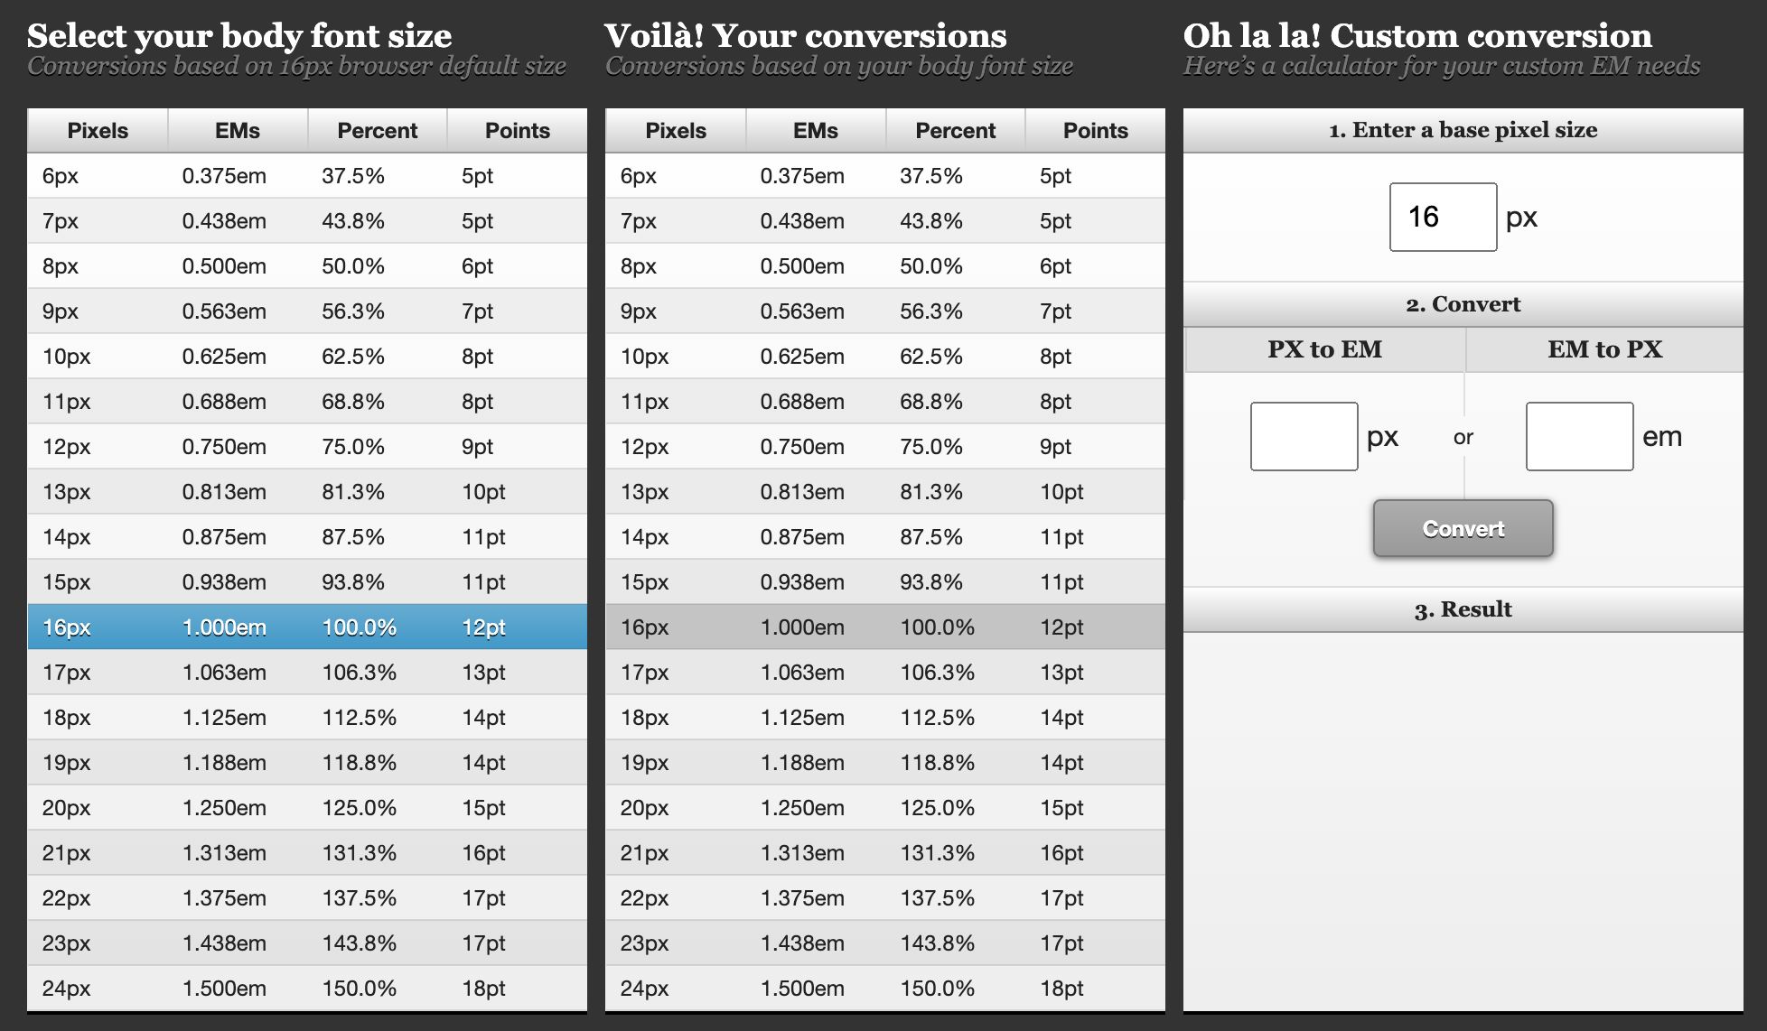Select the PX to EM tab header

pos(1324,349)
